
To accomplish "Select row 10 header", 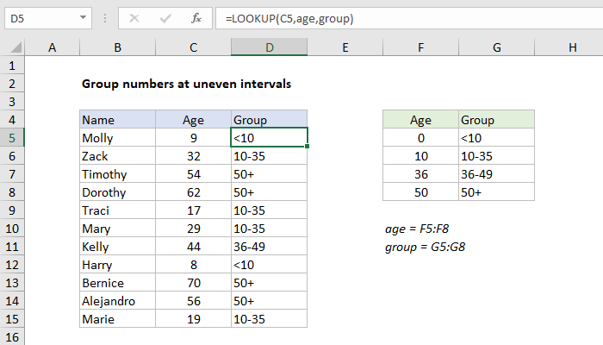I will tap(12, 229).
